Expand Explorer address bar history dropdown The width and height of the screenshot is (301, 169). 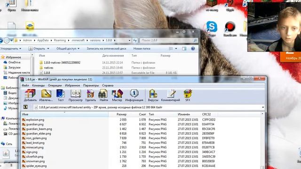point(129,40)
